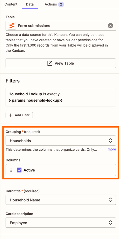This screenshot has width=119, height=239.
Task: Click the chevron arrows on Card title dropdown
Action: point(110,200)
